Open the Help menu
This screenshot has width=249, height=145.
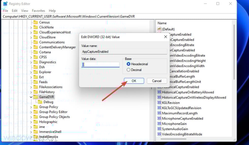[52, 11]
